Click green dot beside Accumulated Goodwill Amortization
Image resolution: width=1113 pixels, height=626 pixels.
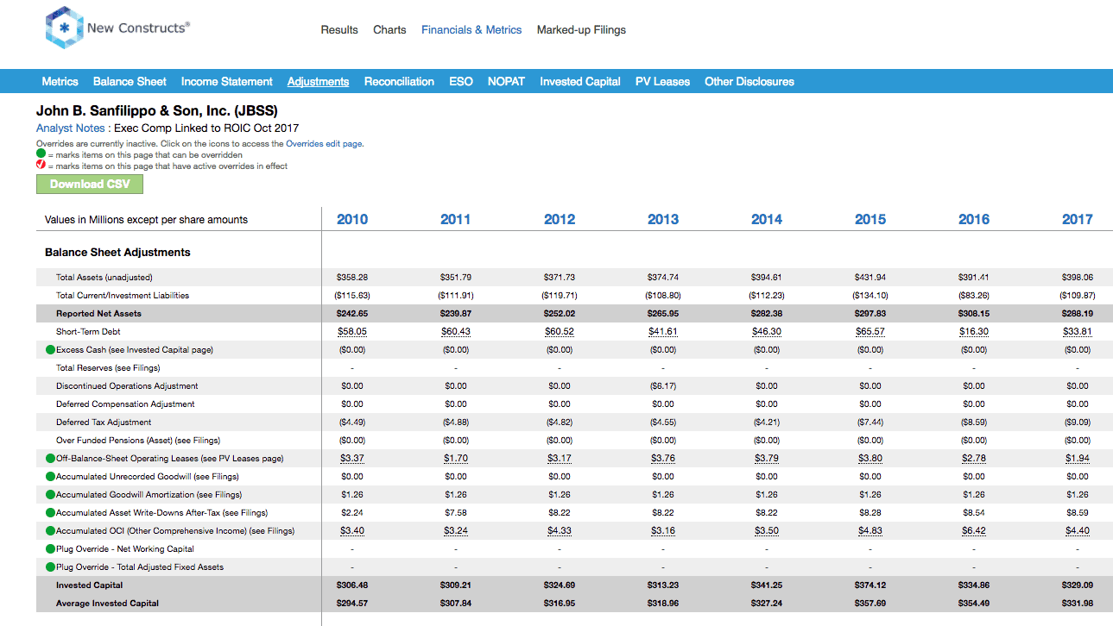(x=50, y=495)
